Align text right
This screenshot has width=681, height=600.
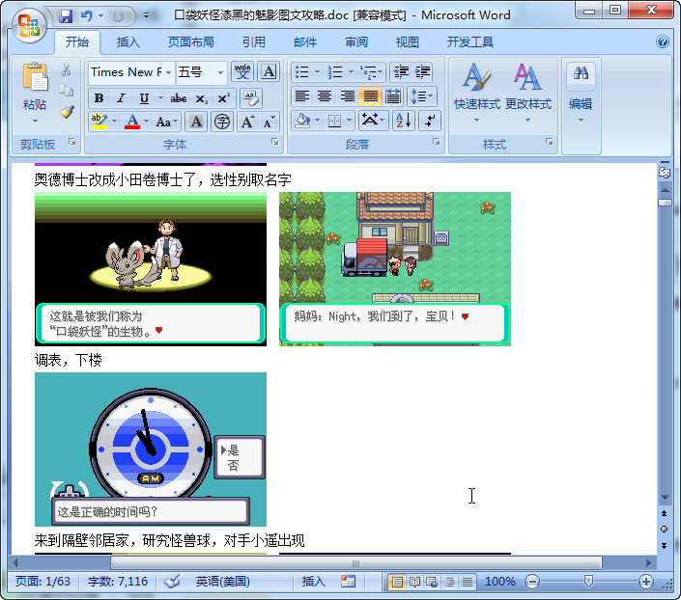pyautogui.click(x=347, y=95)
